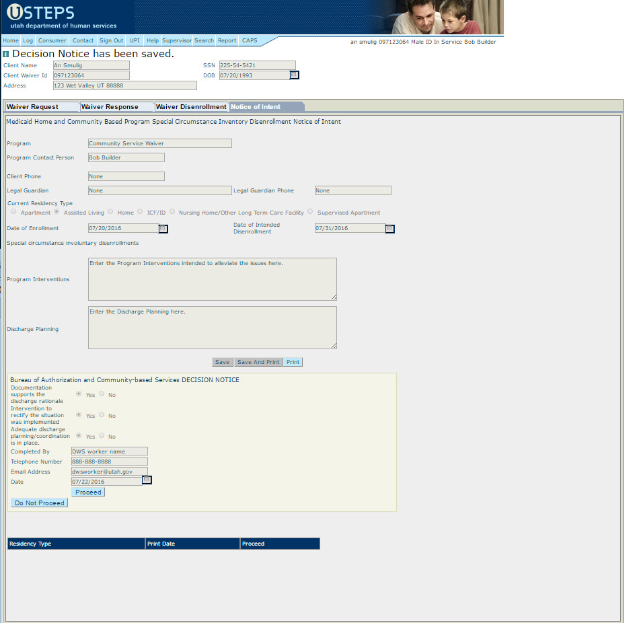Click the Discharge Planning text area

click(x=213, y=328)
